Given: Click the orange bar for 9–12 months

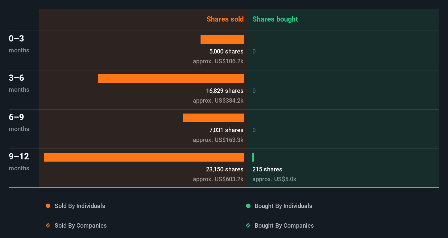Looking at the screenshot, I should click(144, 157).
